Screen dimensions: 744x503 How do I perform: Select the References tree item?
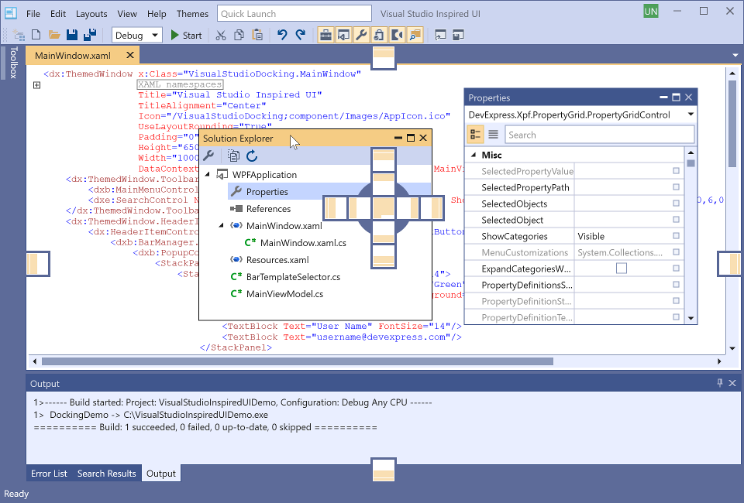(x=268, y=209)
